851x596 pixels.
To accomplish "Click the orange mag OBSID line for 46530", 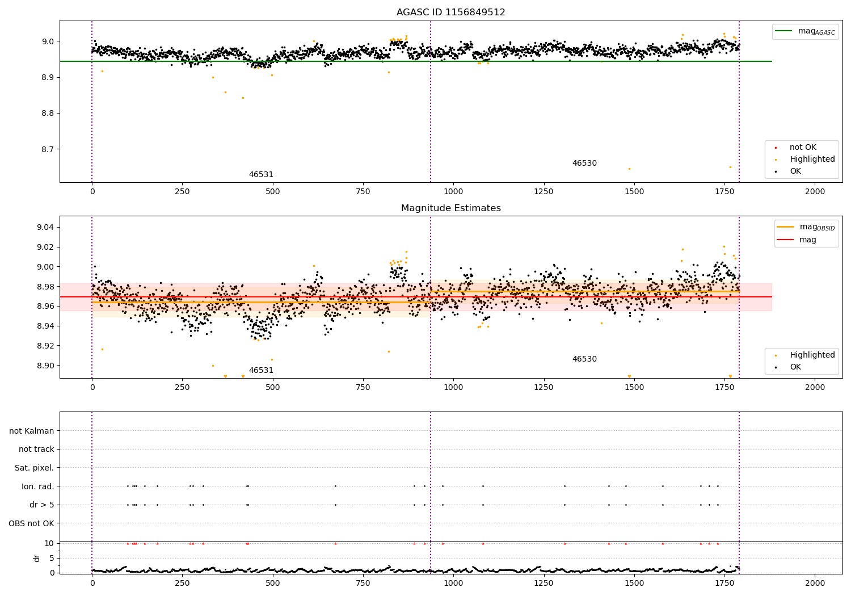I will [x=585, y=291].
